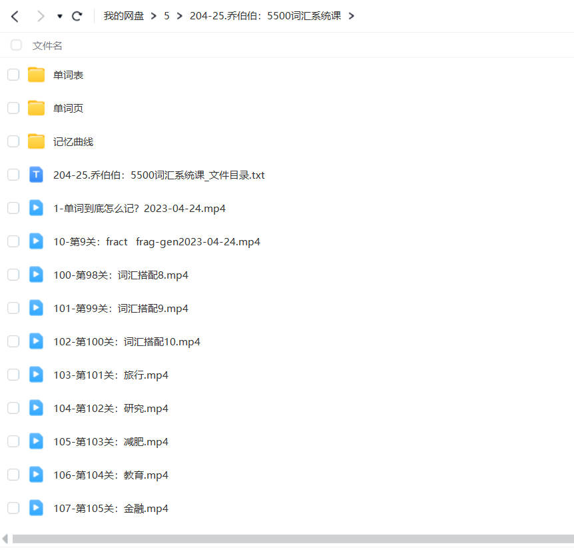Open breadcrumb folder 5
This screenshot has width=574, height=552.
click(166, 16)
